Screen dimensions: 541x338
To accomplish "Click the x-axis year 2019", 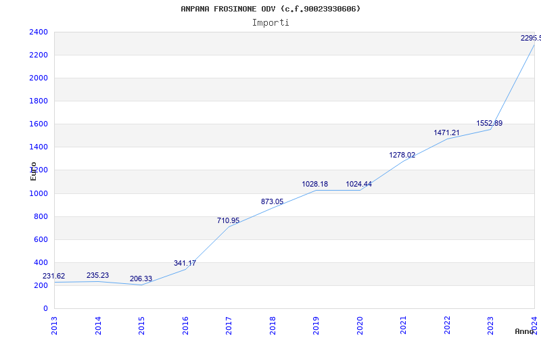I will click(316, 325).
